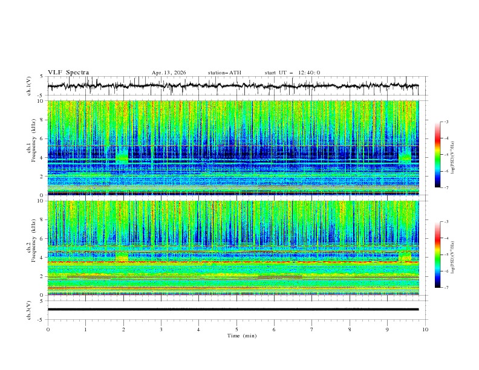Screen dimensions: 479x370
Task: Click time axis tick label "5" under ch.3
Action: pos(236,329)
